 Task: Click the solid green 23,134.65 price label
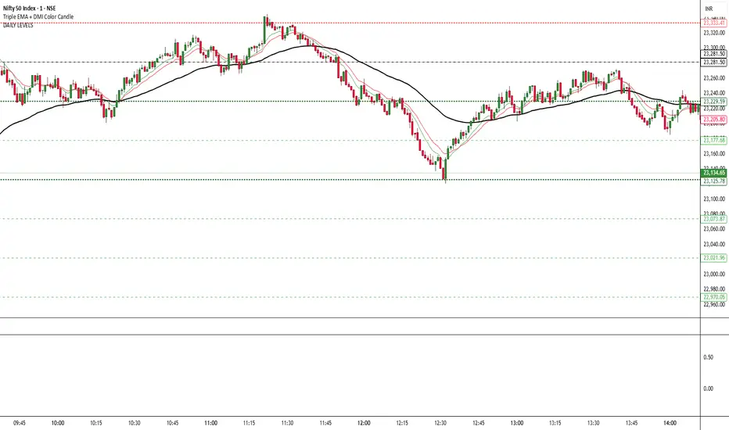pos(713,173)
